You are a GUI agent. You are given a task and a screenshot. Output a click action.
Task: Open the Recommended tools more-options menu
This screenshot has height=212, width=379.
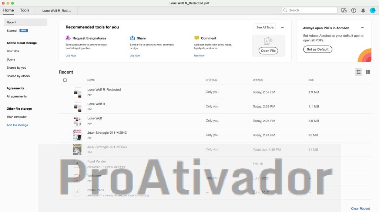[x=282, y=27]
